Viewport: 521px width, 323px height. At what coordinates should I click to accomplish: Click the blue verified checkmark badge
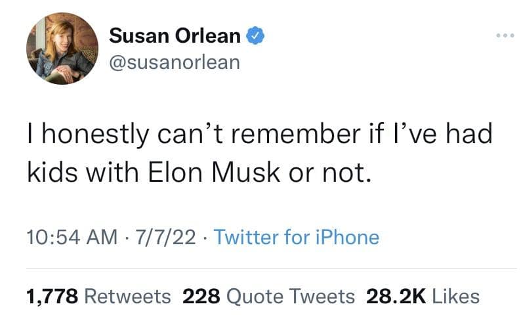pyautogui.click(x=255, y=36)
